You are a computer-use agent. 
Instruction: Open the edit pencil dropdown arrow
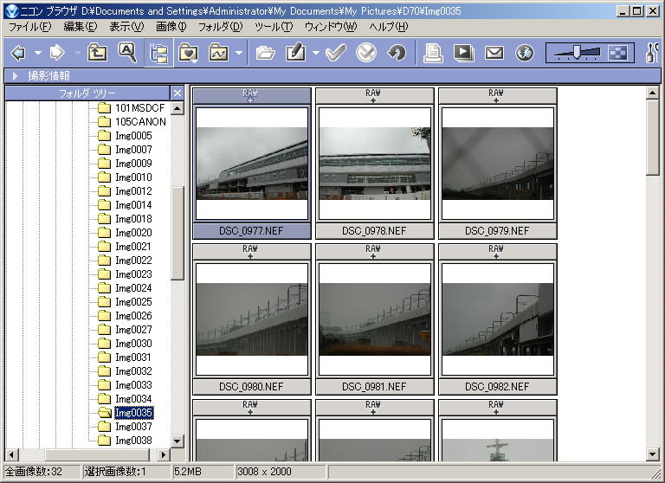click(x=315, y=53)
